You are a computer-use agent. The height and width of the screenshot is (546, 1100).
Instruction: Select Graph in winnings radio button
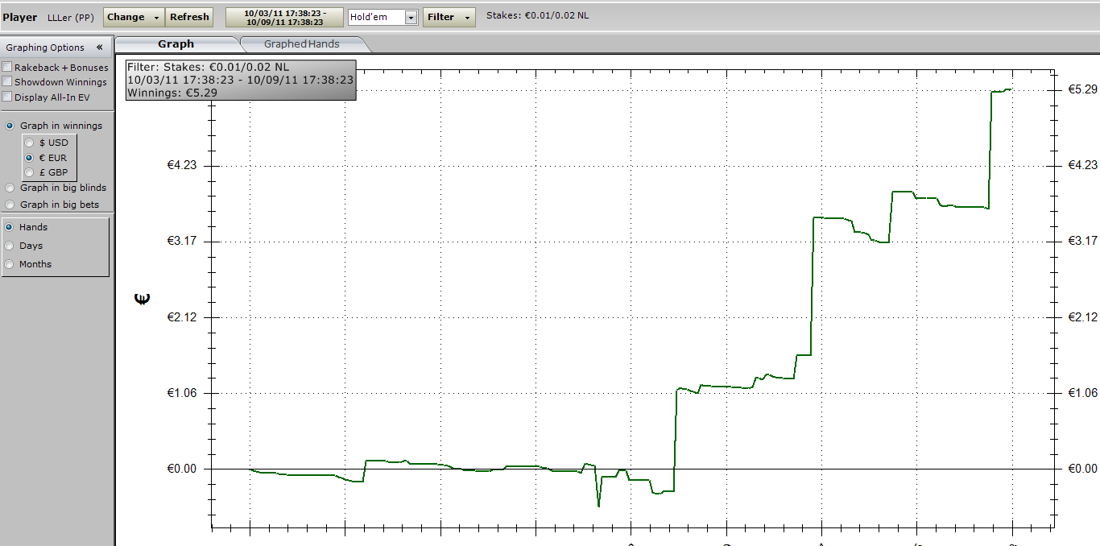click(10, 126)
